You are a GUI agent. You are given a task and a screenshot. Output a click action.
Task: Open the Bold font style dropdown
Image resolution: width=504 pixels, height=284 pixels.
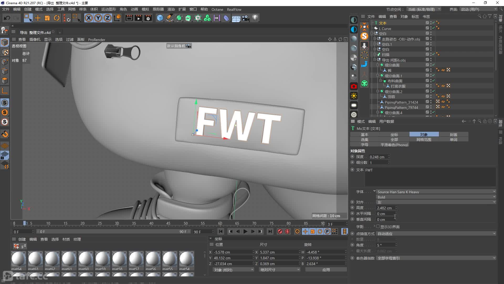[436, 197]
